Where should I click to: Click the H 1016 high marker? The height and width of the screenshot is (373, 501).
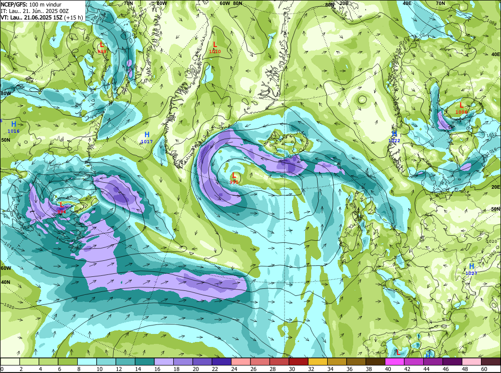(x=14, y=127)
